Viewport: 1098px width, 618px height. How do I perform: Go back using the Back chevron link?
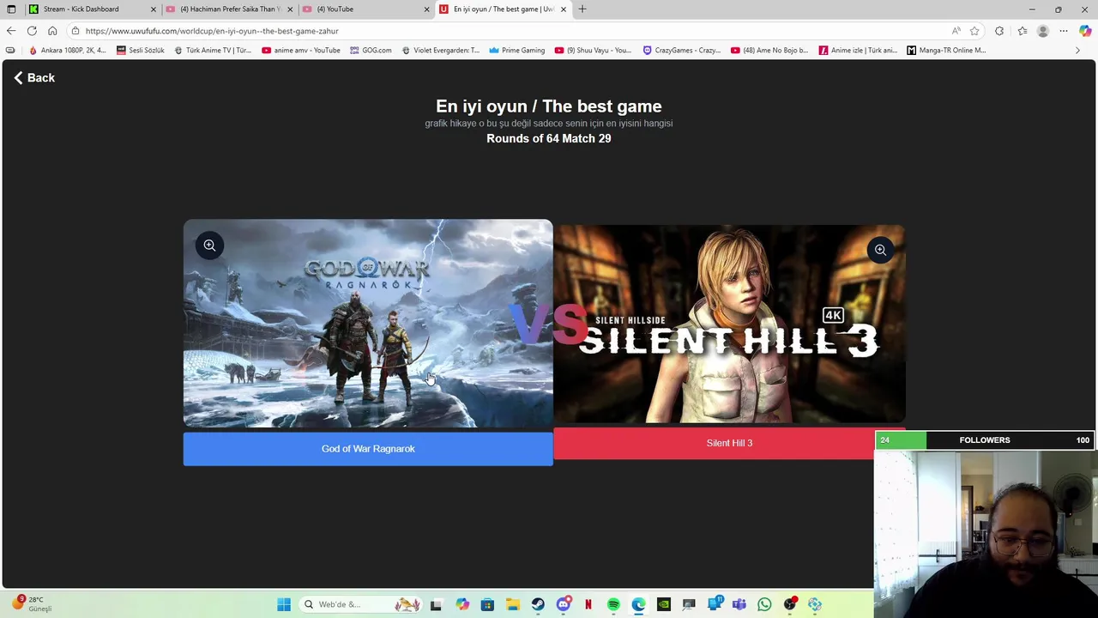tap(34, 77)
